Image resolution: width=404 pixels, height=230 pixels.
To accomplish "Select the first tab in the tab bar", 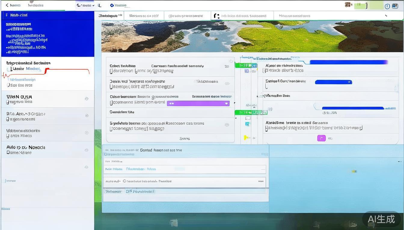I will tap(110, 16).
